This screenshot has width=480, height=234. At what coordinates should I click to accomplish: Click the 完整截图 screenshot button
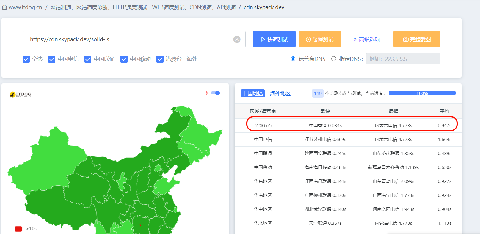tap(417, 39)
